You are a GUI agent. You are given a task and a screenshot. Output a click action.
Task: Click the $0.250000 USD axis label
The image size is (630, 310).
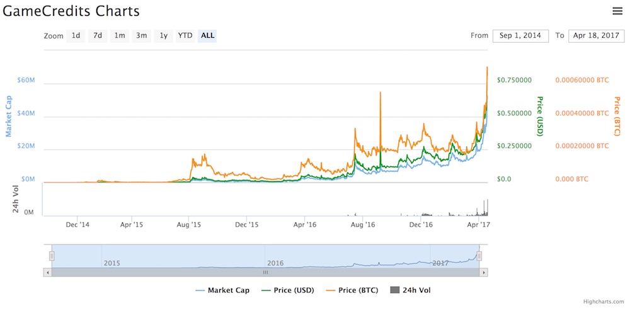tap(514, 146)
